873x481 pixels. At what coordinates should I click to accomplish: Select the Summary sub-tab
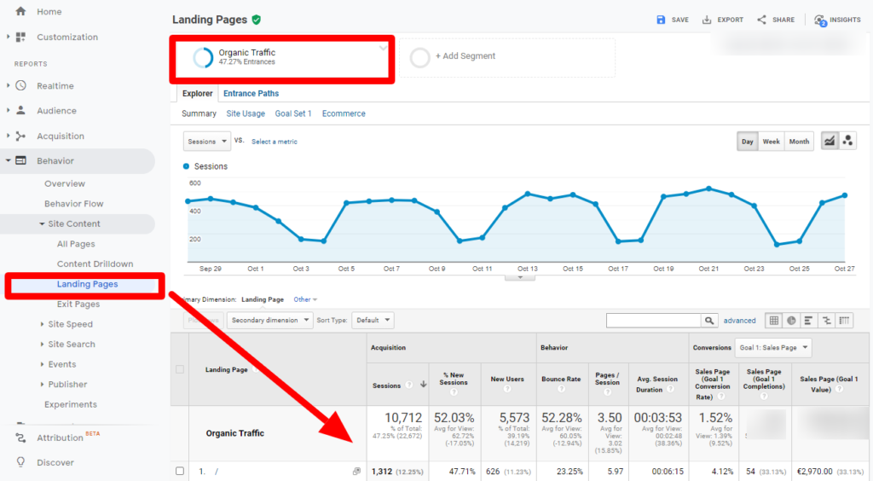[x=199, y=113]
